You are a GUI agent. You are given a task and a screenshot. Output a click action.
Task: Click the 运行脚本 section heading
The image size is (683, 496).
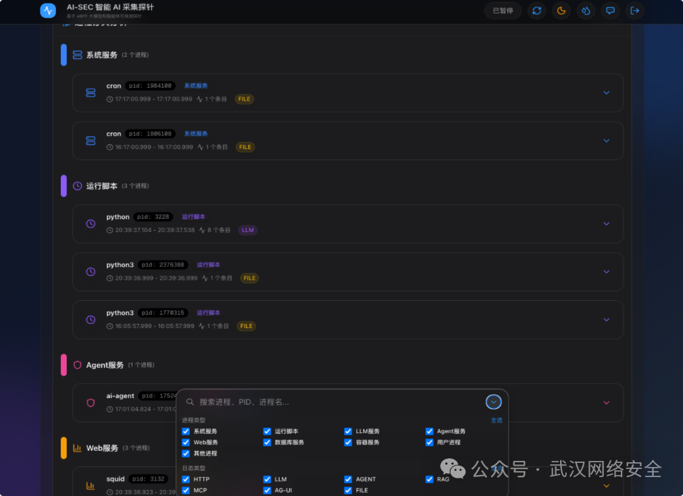[x=102, y=186]
